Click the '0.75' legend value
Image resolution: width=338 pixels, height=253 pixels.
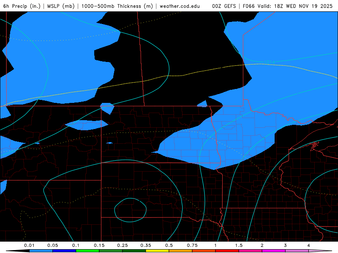[x=192, y=245]
